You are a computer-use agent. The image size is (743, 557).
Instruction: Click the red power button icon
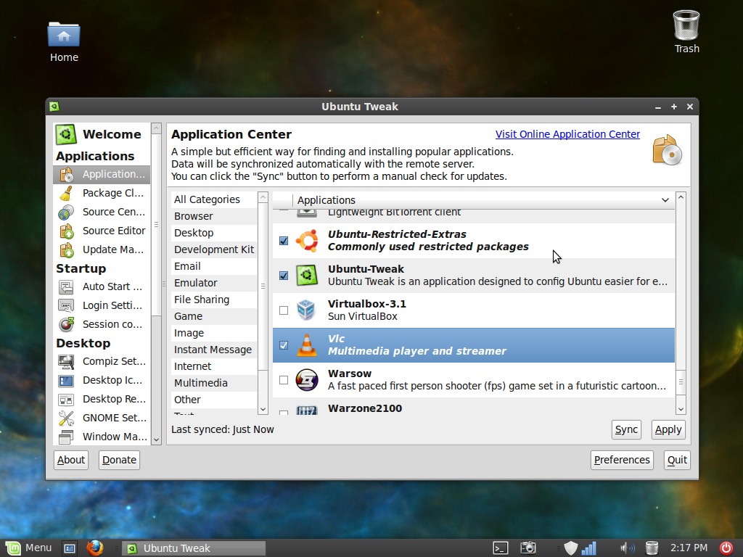pyautogui.click(x=726, y=548)
